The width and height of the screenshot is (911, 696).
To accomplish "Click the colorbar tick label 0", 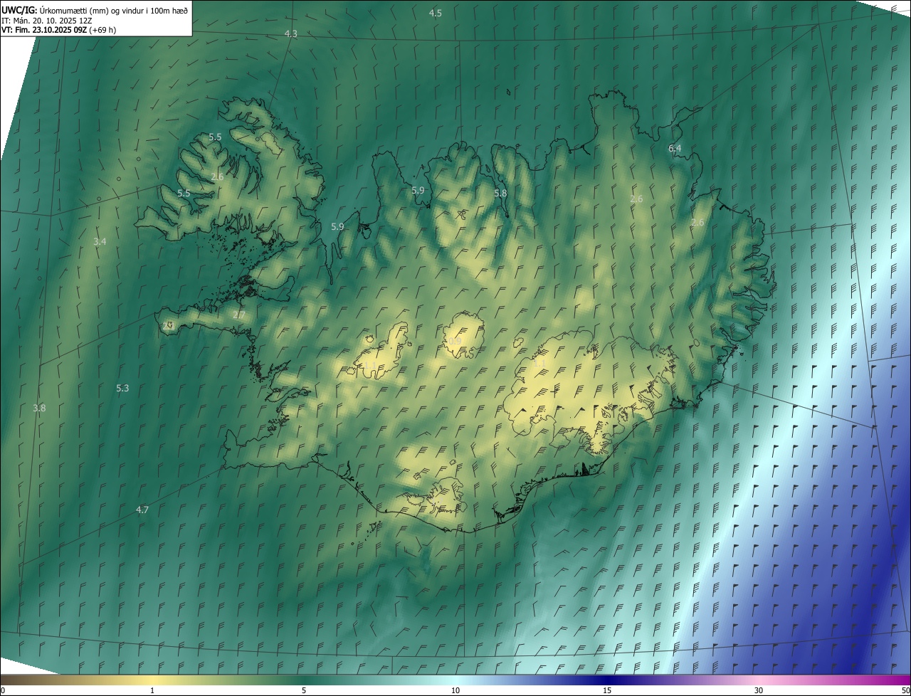I will tap(3, 691).
